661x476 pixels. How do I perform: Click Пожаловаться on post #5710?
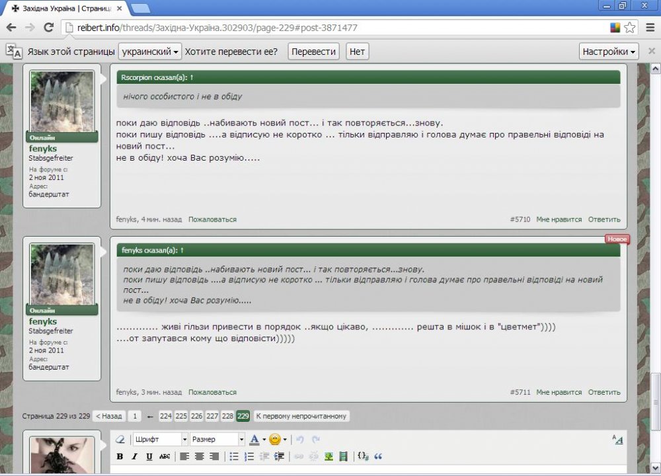pos(212,219)
